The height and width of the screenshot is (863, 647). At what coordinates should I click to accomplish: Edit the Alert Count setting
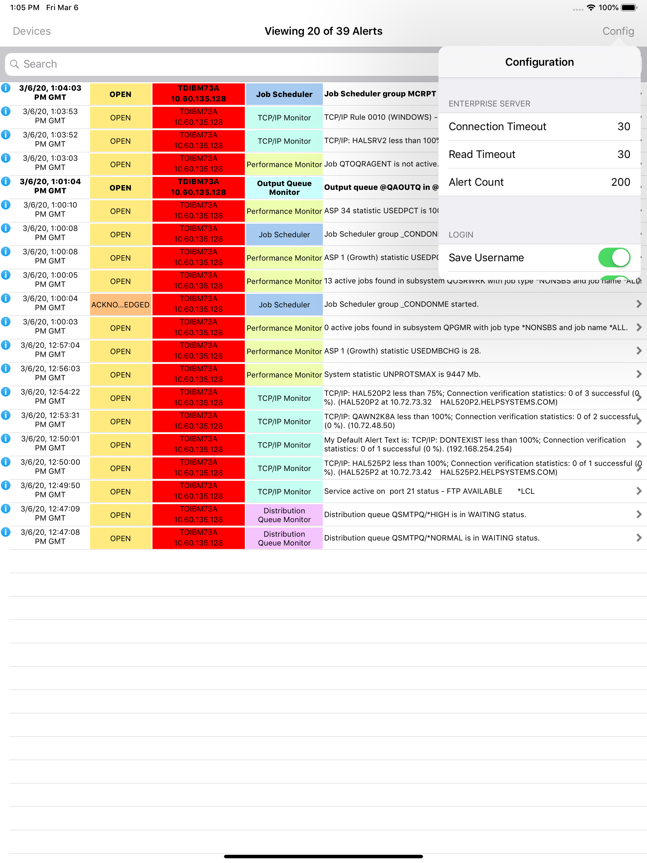tap(539, 182)
